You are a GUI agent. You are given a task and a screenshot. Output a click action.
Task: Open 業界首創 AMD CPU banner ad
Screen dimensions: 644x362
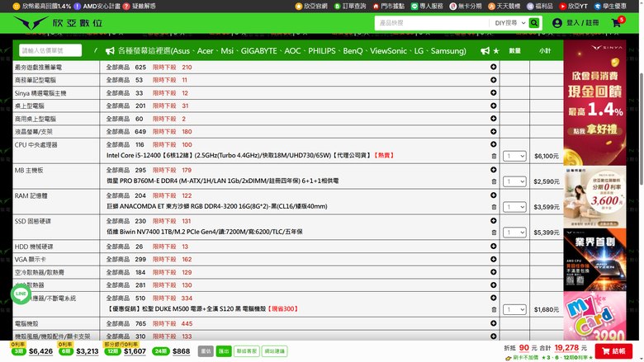click(594, 260)
